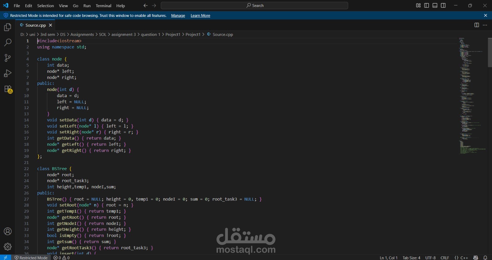Click the Search command center box
Screen dimensions: 492x260
[254, 6]
